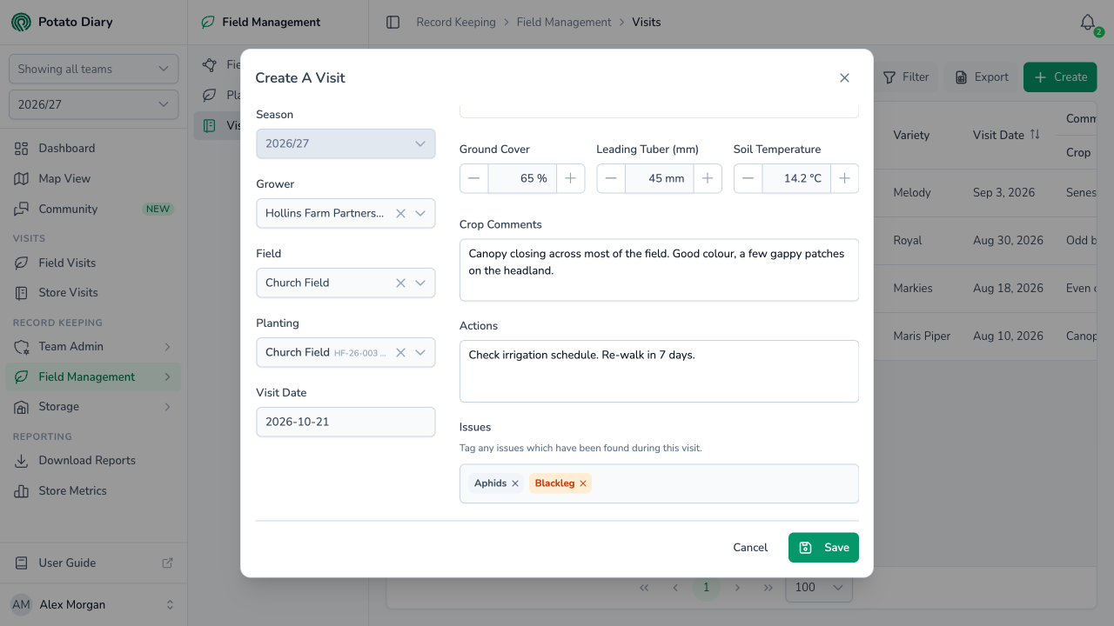1114x626 pixels.
Task: Expand the Grower dropdown arrow
Action: pos(420,213)
